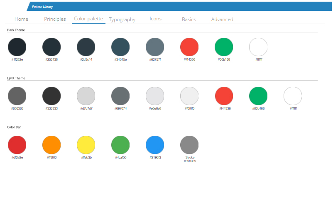
Task: Switch to the Principles tab
Action: [x=55, y=19]
